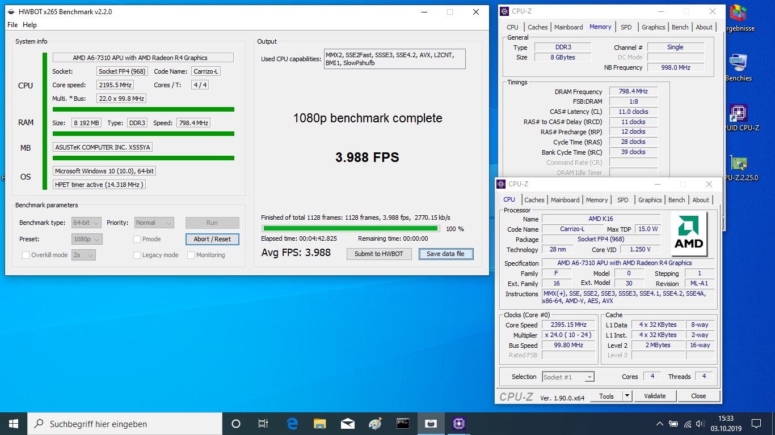Open the Socket #1 selection dropdown
Viewport: 775px width, 435px height.
click(568, 377)
